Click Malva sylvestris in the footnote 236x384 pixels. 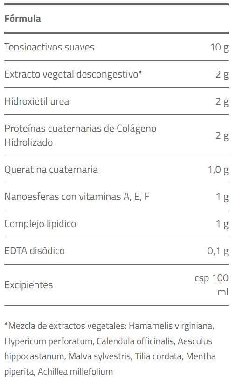pyautogui.click(x=100, y=356)
